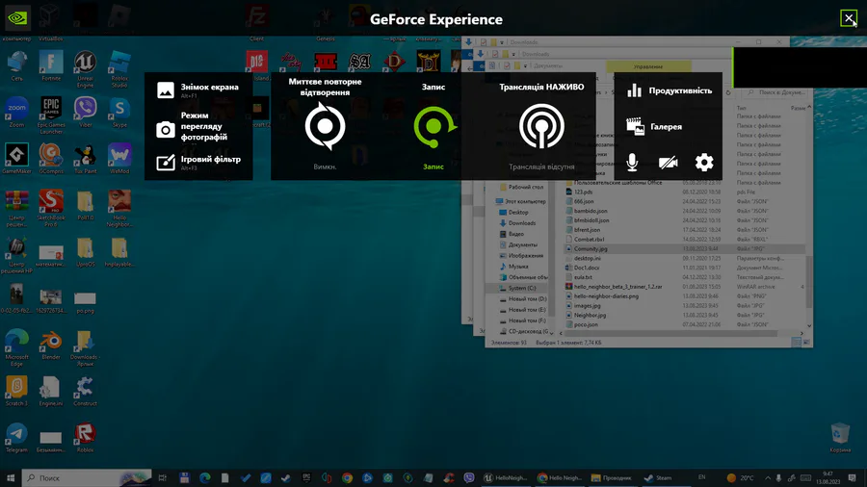Show hidden system tray icons
The width and height of the screenshot is (867, 487).
tap(768, 478)
